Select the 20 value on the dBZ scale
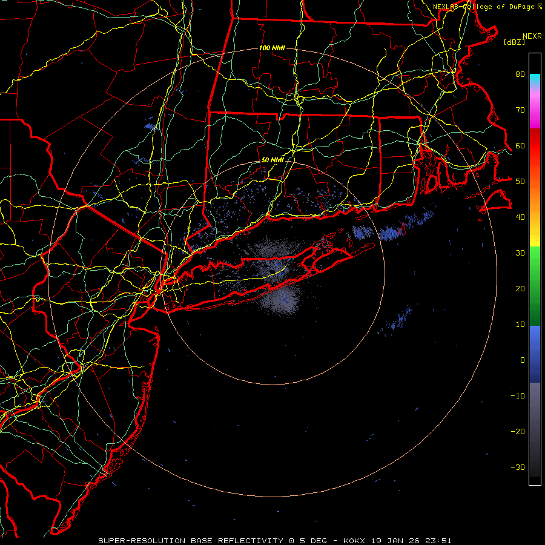The height and width of the screenshot is (545, 545). tap(520, 288)
